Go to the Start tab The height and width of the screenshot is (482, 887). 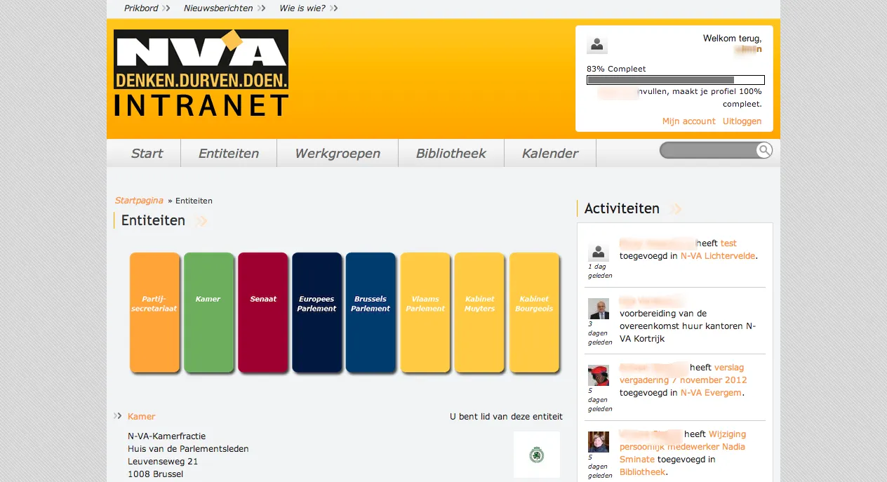(147, 153)
